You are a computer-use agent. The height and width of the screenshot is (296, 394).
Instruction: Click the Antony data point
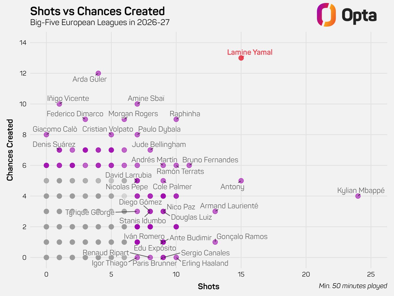coord(241,181)
